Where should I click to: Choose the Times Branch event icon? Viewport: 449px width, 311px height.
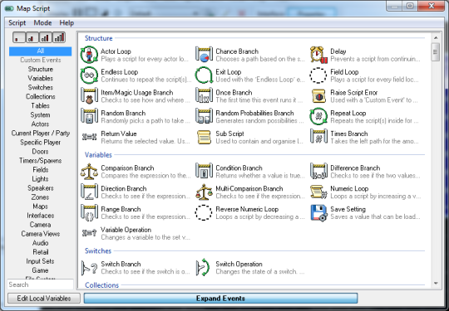[x=318, y=137]
